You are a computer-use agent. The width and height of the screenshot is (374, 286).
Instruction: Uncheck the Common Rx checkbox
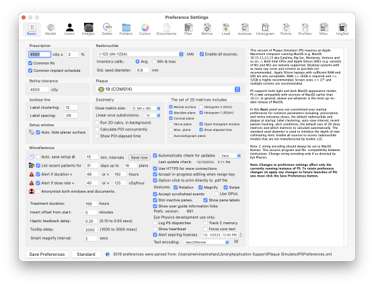30,63
